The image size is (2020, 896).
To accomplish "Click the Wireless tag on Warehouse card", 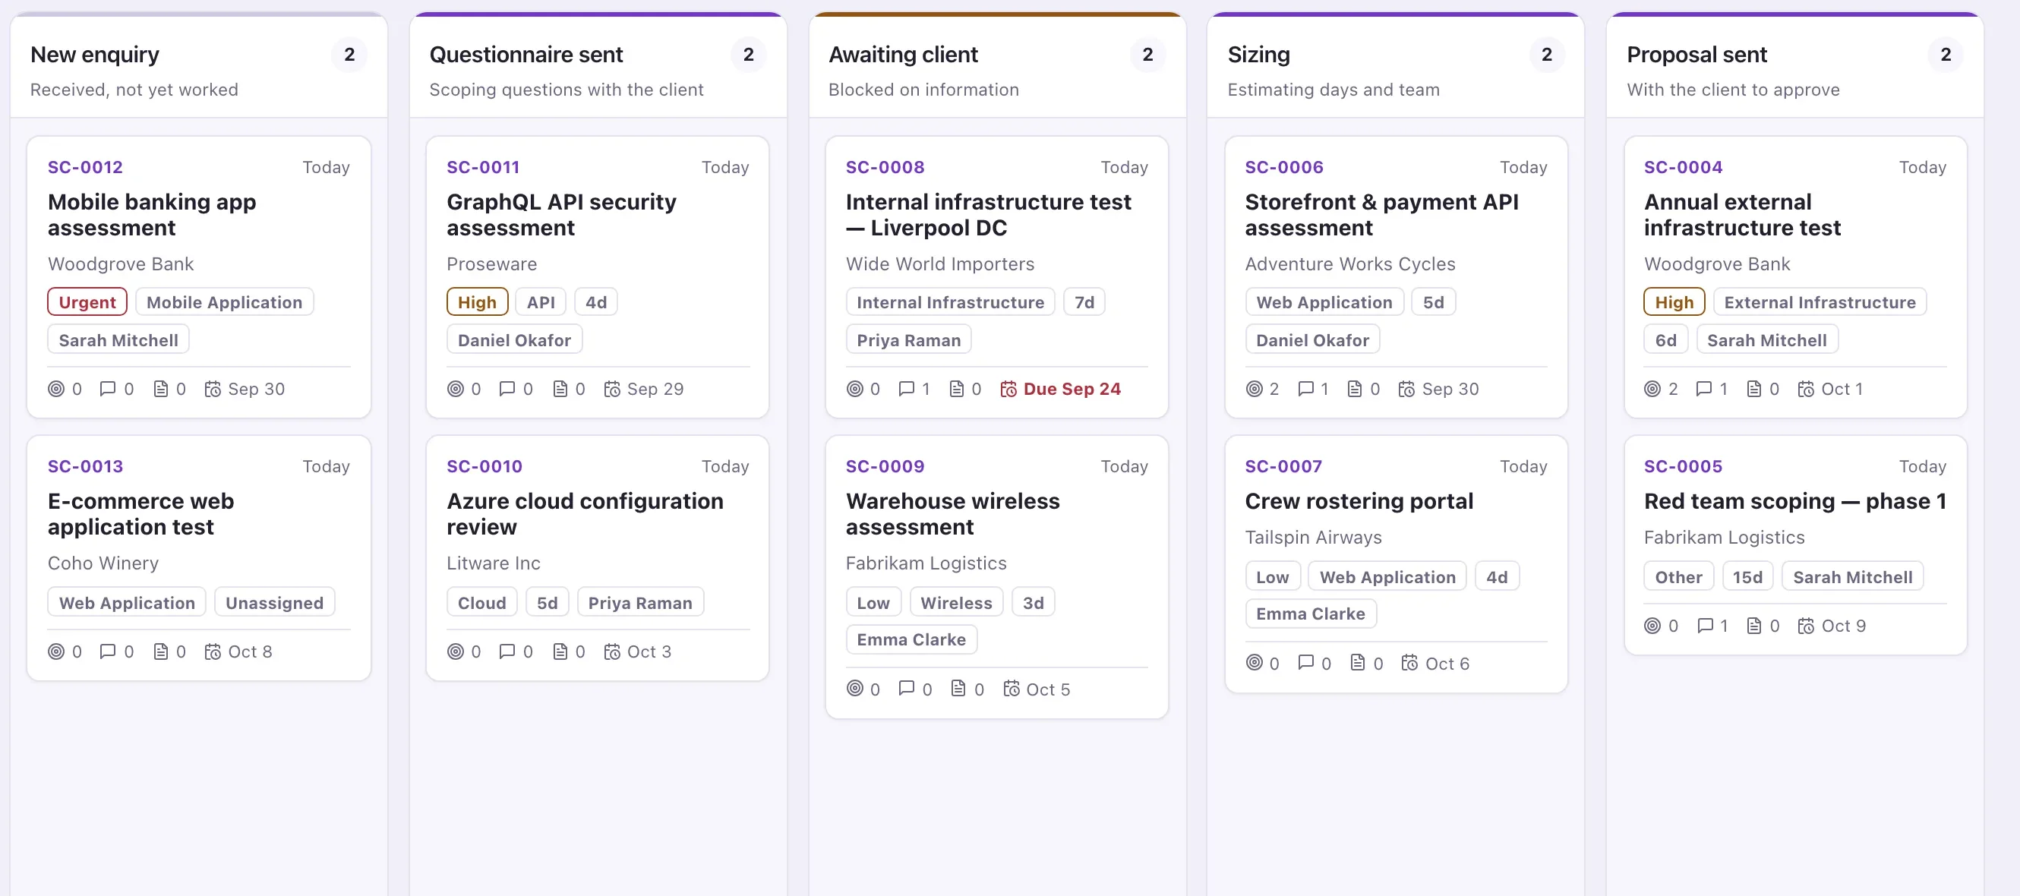I will pos(956,603).
